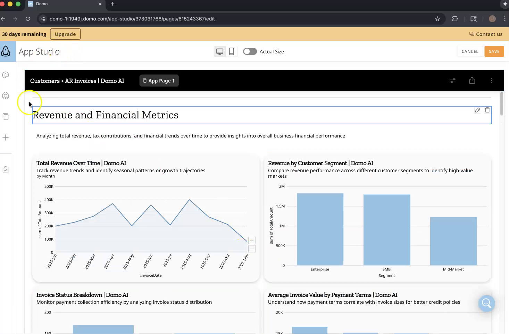Click the 30 days remaining text
The width and height of the screenshot is (509, 334).
(x=24, y=34)
